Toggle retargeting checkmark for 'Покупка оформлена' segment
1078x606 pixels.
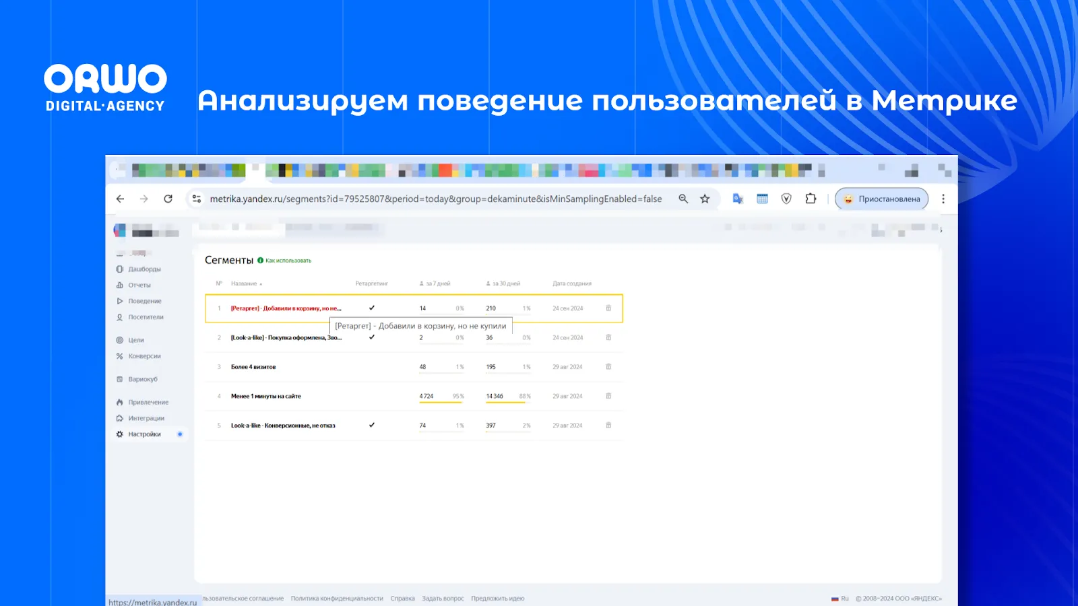coord(372,337)
